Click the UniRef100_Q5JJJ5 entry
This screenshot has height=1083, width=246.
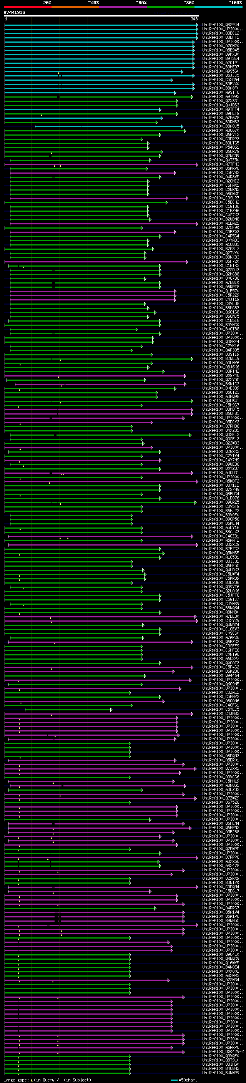coord(221,76)
